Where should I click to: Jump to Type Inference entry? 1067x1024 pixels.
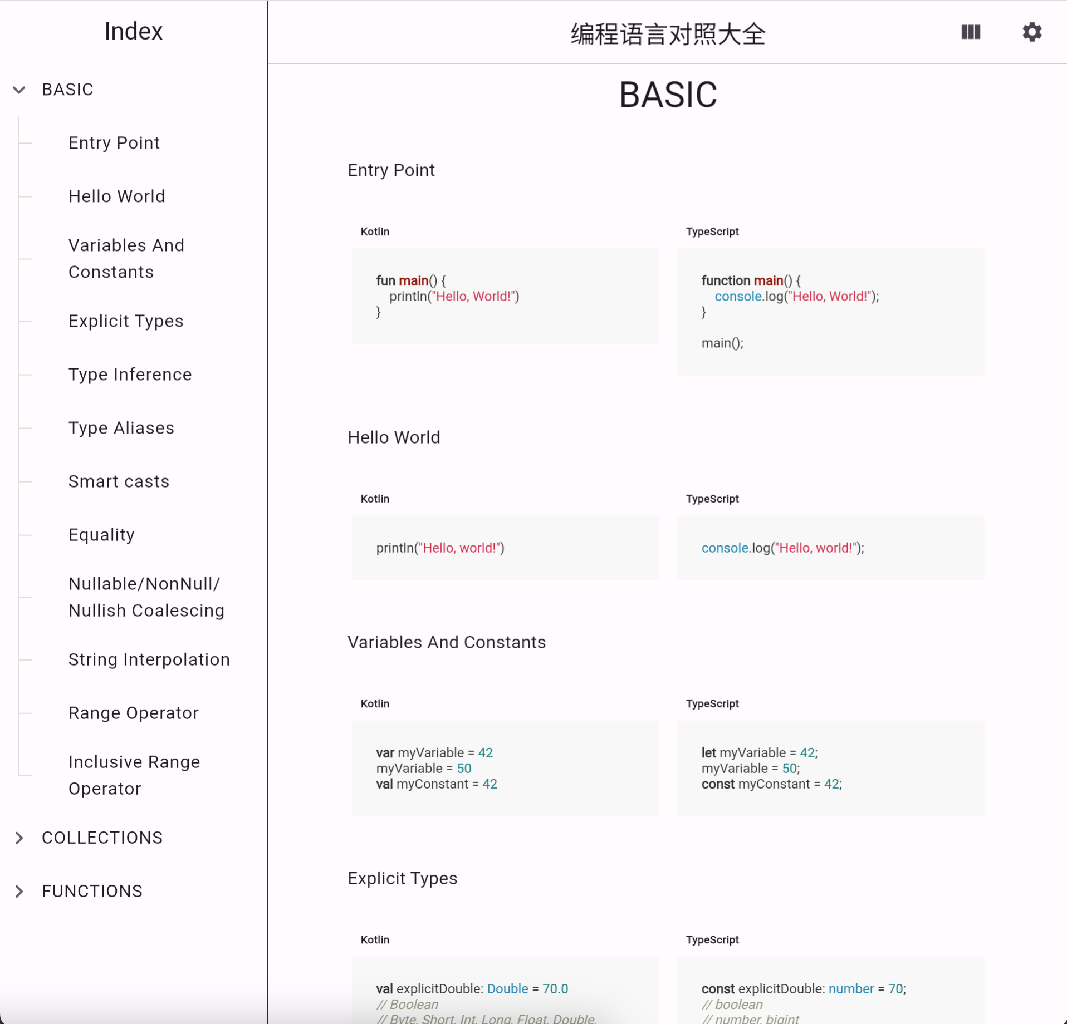[x=130, y=375]
